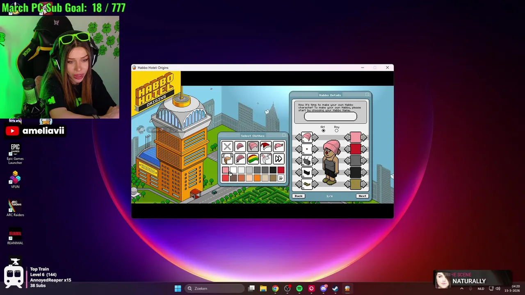
Task: Open ARC Raiders desktop shortcut
Action: pyautogui.click(x=15, y=208)
